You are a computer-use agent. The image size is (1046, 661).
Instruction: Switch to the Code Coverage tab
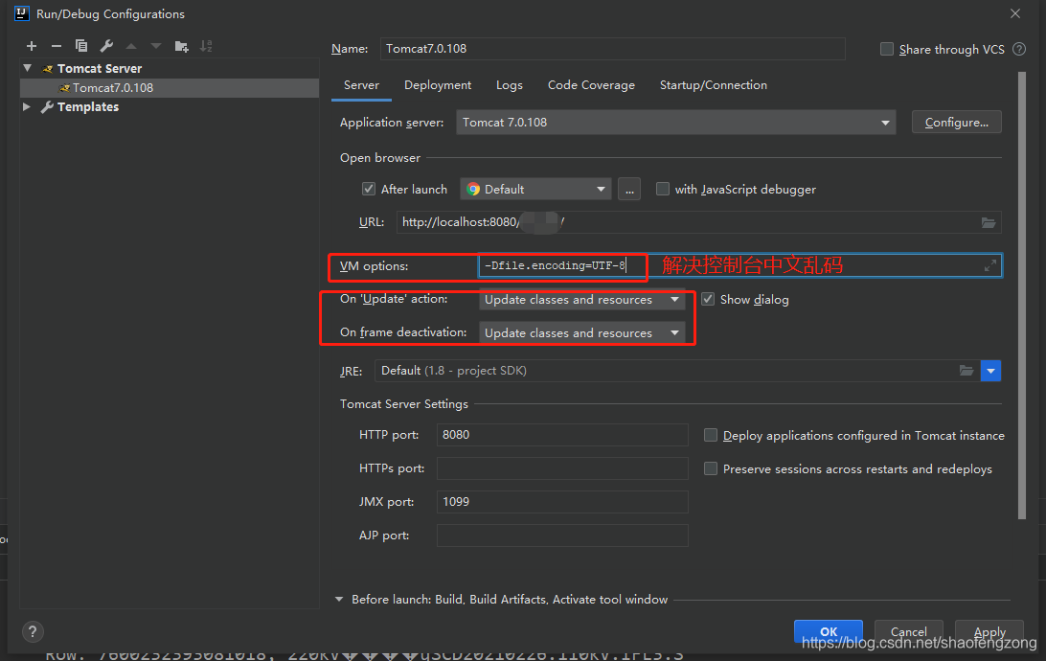click(x=591, y=85)
